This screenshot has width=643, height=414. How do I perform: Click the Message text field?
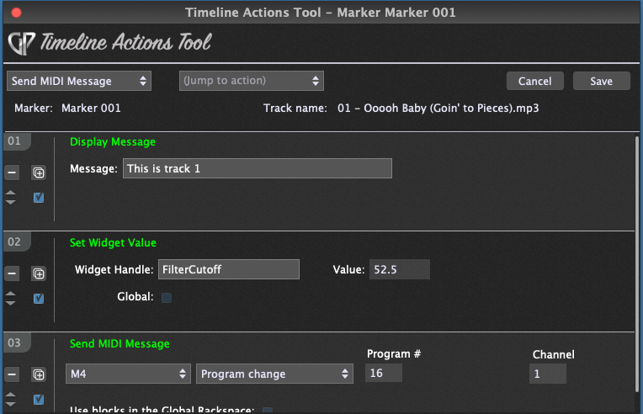[258, 168]
